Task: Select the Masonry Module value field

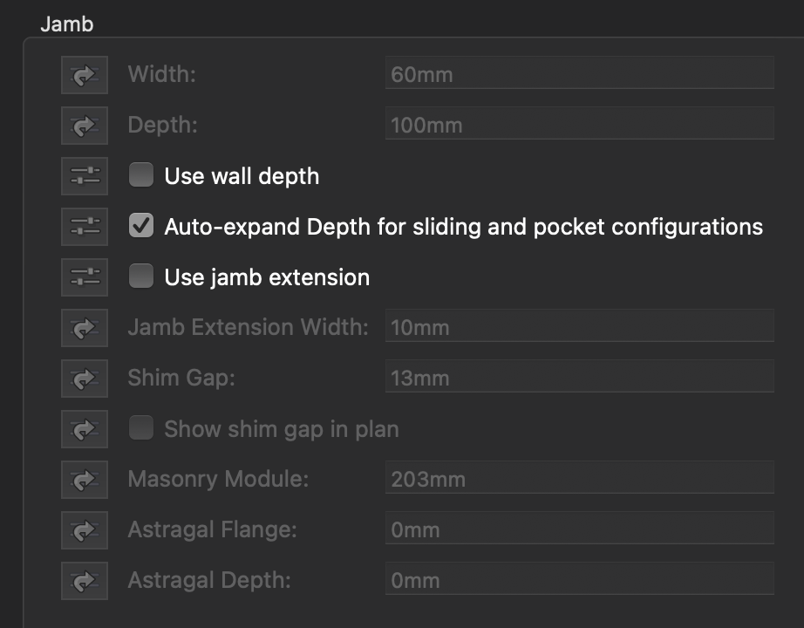Action: click(579, 479)
